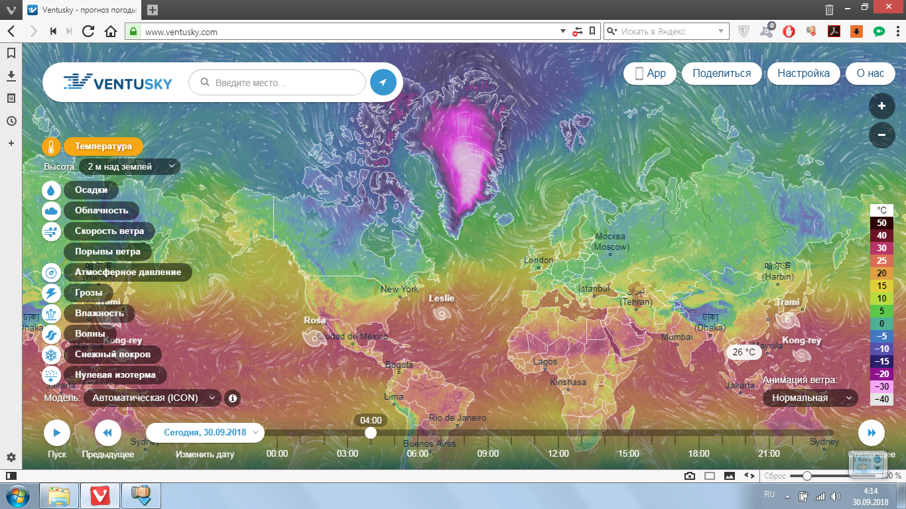Select the snow cover snowflake icon
Image resolution: width=906 pixels, height=509 pixels.
click(x=52, y=355)
